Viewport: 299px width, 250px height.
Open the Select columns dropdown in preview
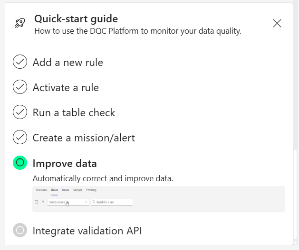(x=68, y=202)
